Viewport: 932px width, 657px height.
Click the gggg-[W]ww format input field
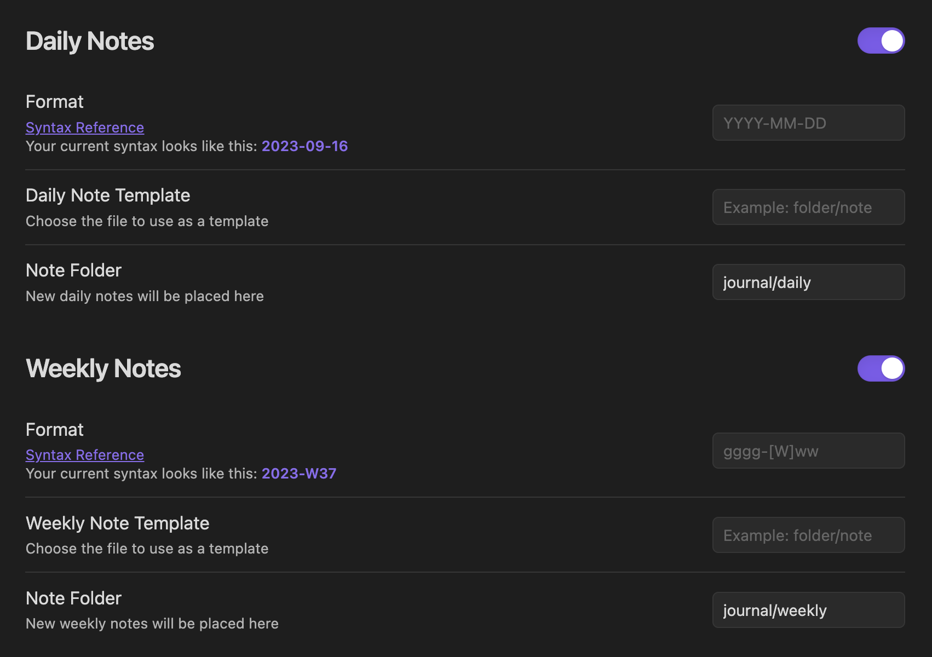808,451
